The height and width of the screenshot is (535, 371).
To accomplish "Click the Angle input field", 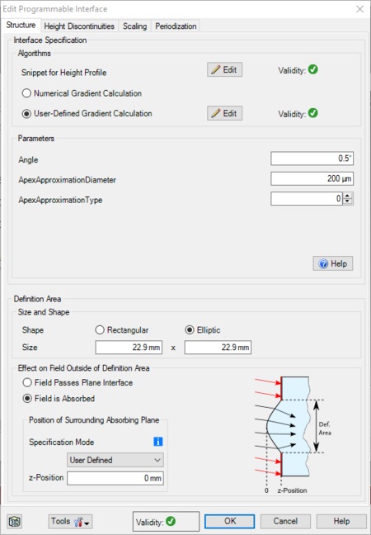I will tap(312, 159).
